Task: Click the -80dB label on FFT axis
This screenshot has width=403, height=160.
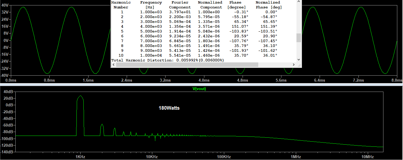Action: pos(8,132)
